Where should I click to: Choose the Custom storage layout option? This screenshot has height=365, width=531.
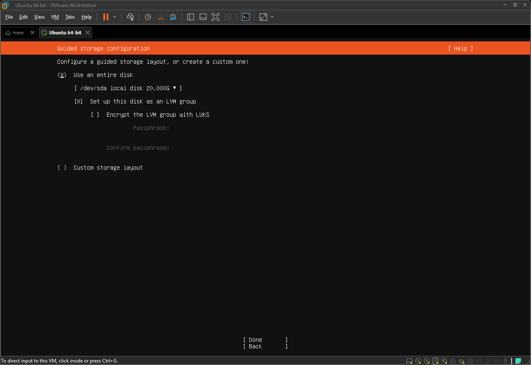62,168
